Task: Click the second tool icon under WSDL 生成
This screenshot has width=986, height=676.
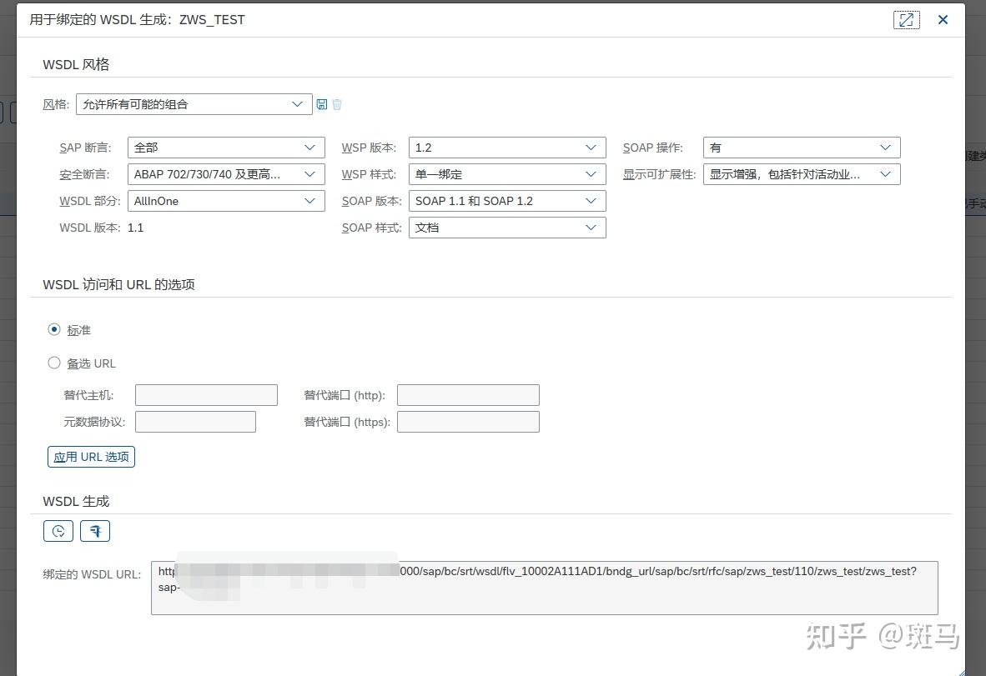Action: [94, 530]
